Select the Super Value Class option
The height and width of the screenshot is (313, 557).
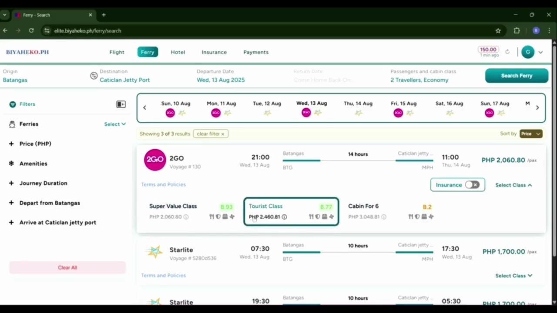point(192,212)
